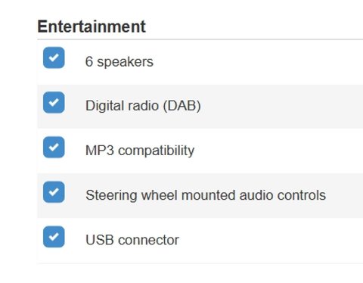Click the word 'compatibility' in the MP3 row
Screen dimensions: 363x283
point(157,151)
